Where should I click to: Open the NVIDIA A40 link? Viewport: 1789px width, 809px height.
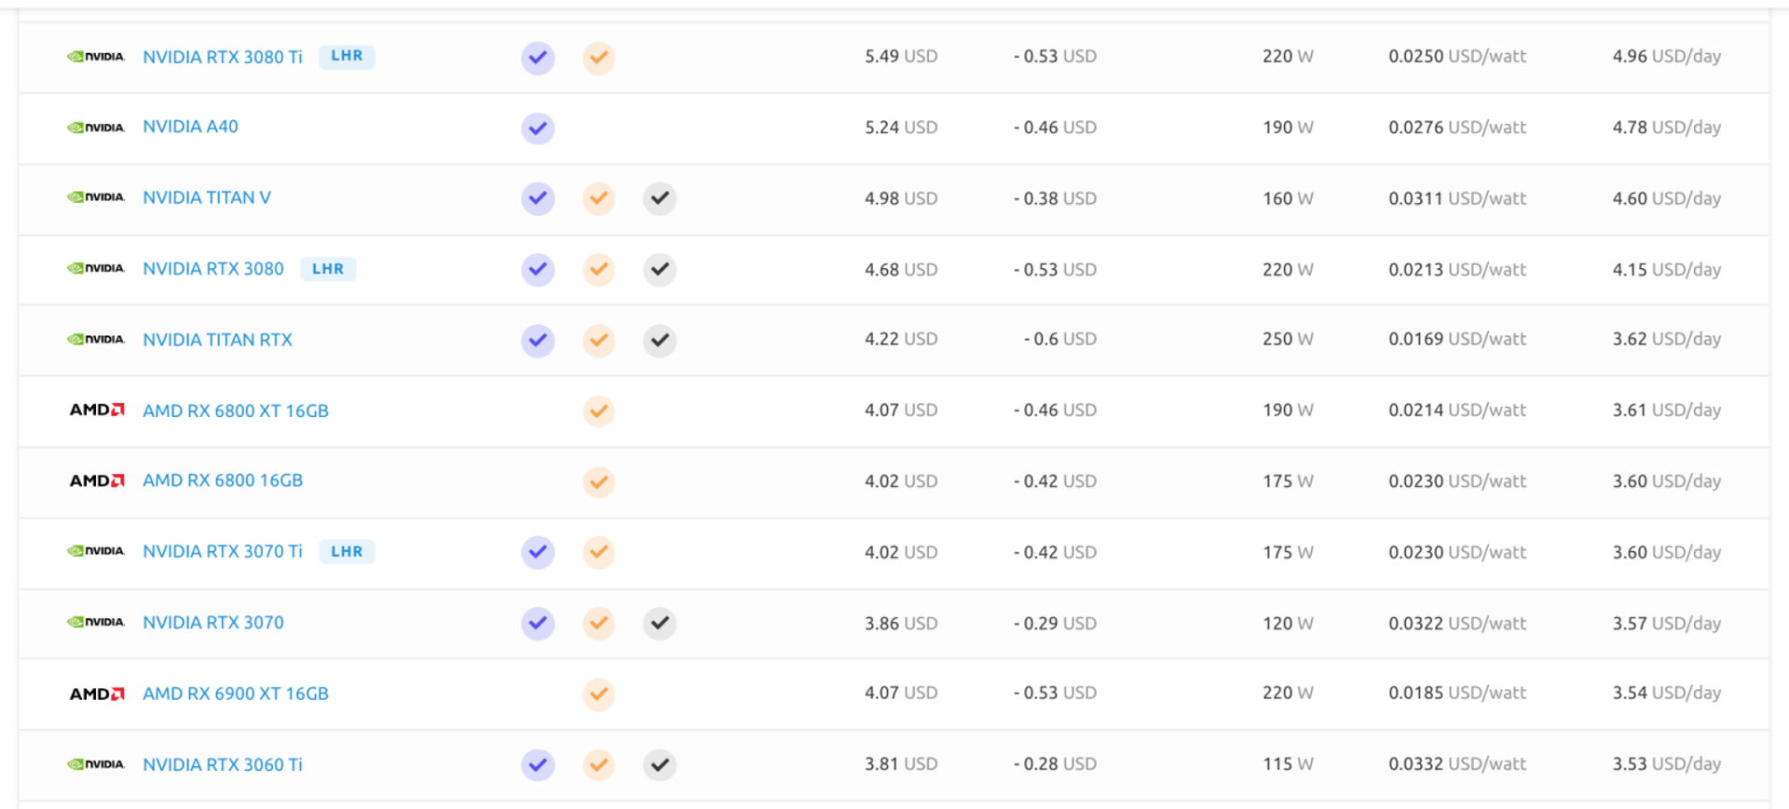tap(190, 127)
